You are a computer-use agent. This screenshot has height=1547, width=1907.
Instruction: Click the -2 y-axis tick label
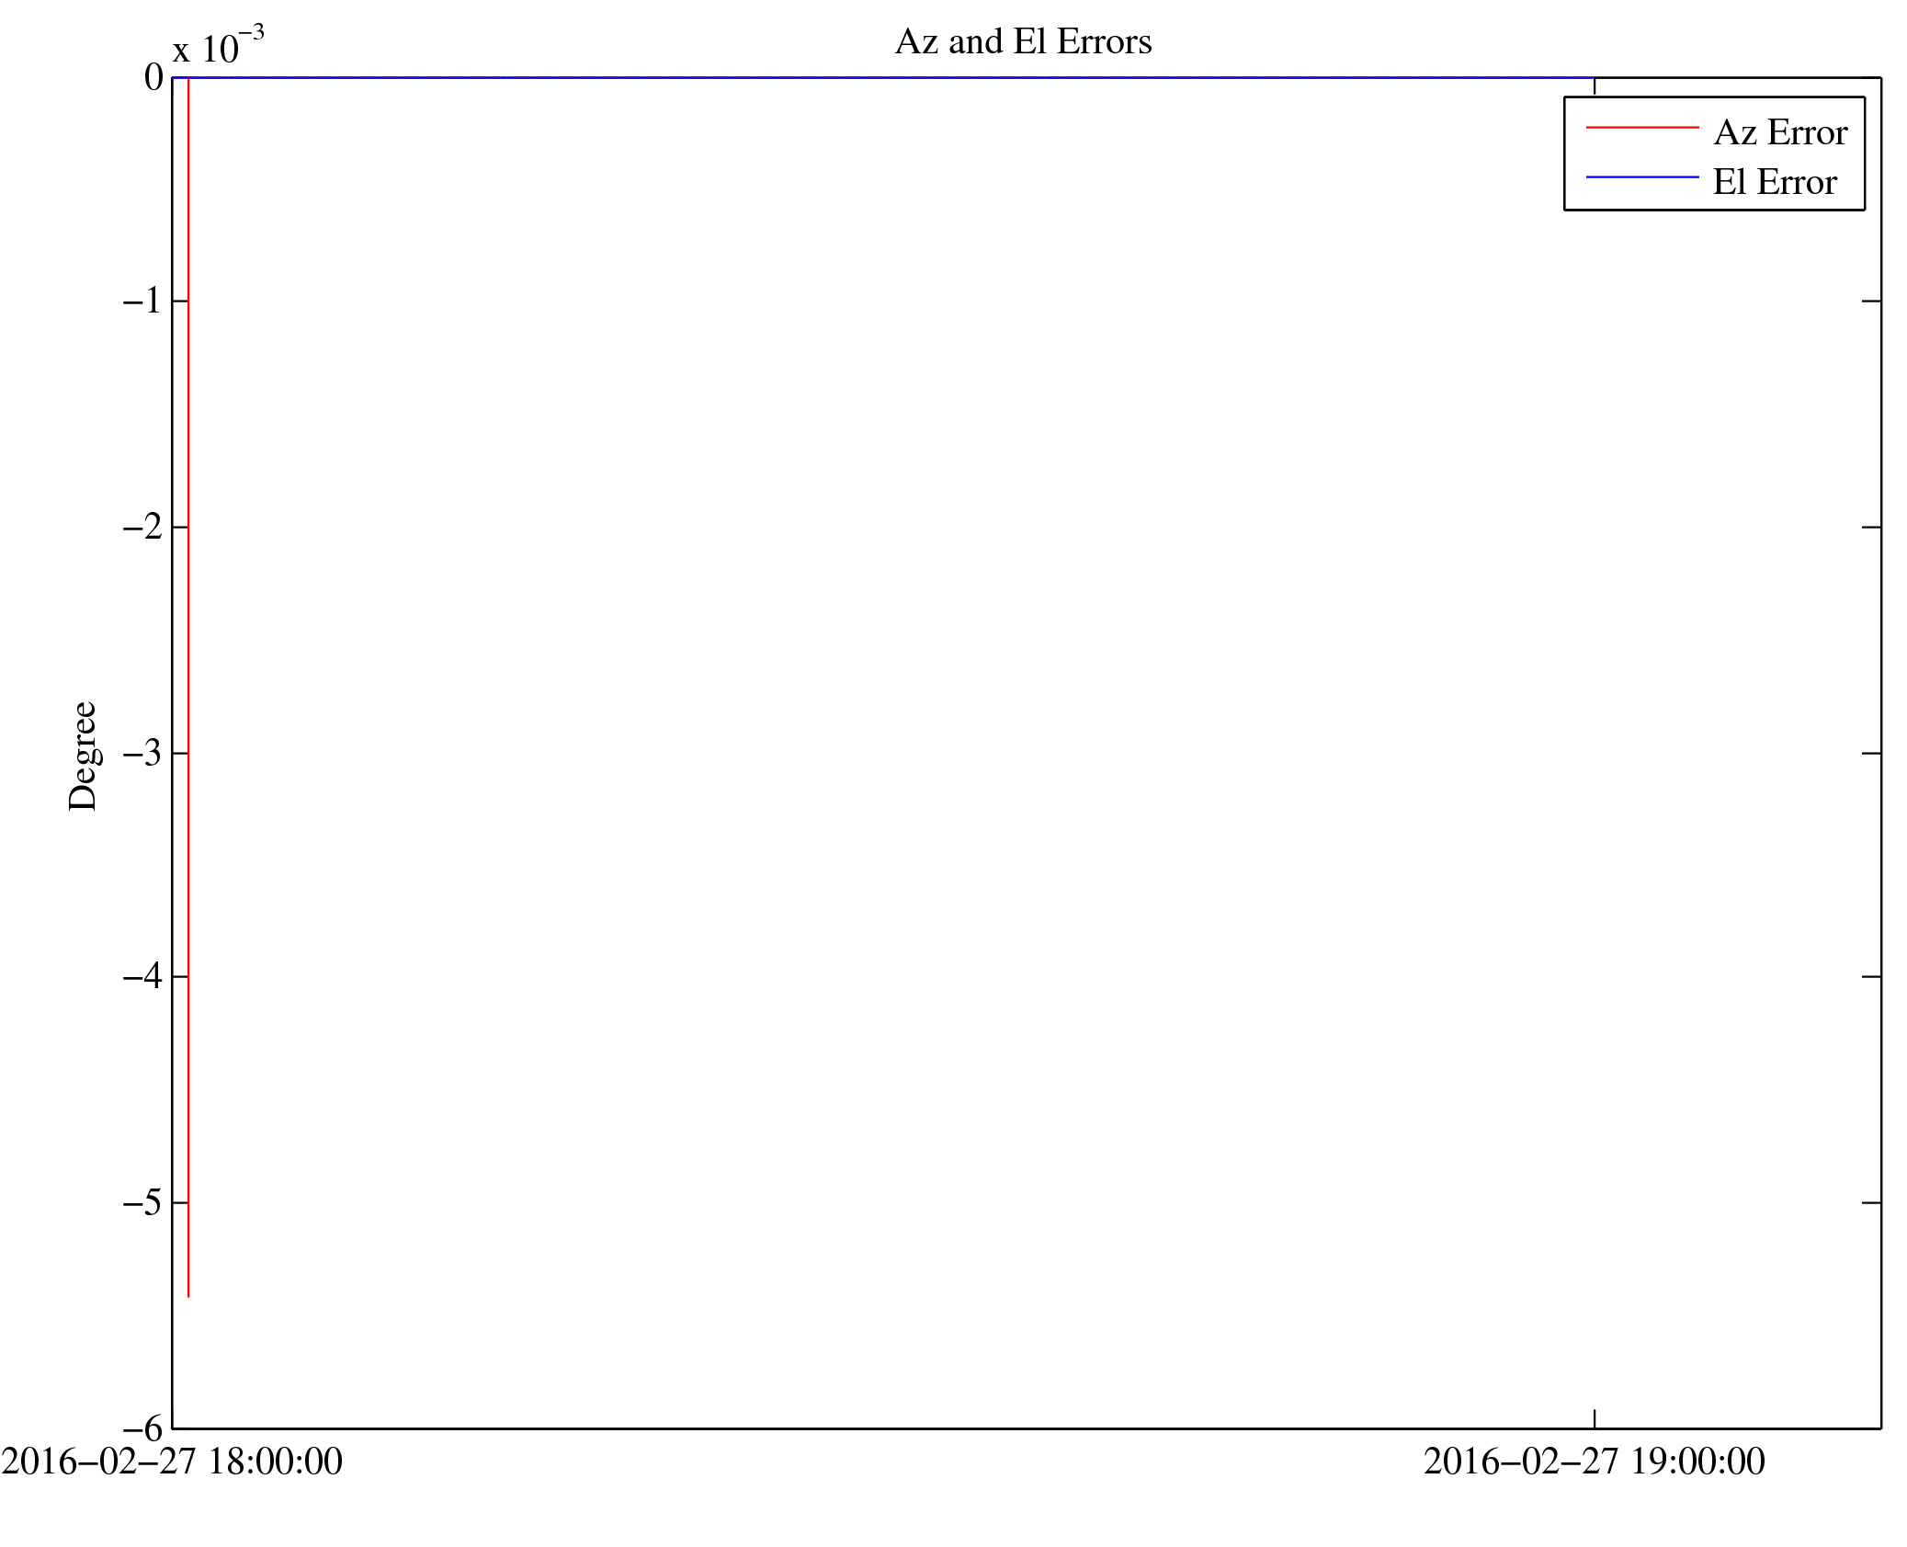(x=142, y=527)
